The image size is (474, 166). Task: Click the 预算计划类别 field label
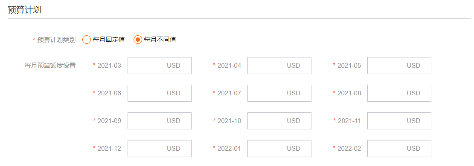(x=56, y=40)
